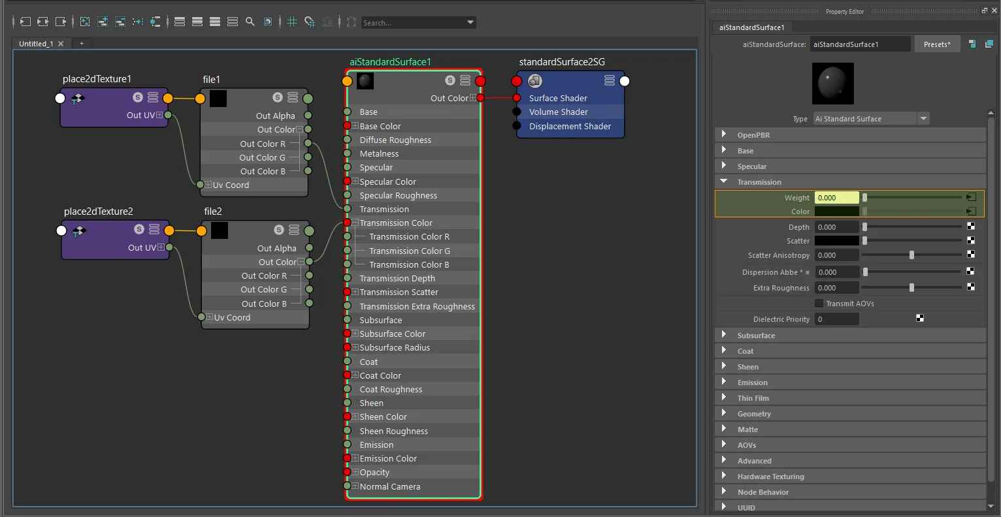Click the Weight value field
1001x517 pixels.
tap(836, 197)
